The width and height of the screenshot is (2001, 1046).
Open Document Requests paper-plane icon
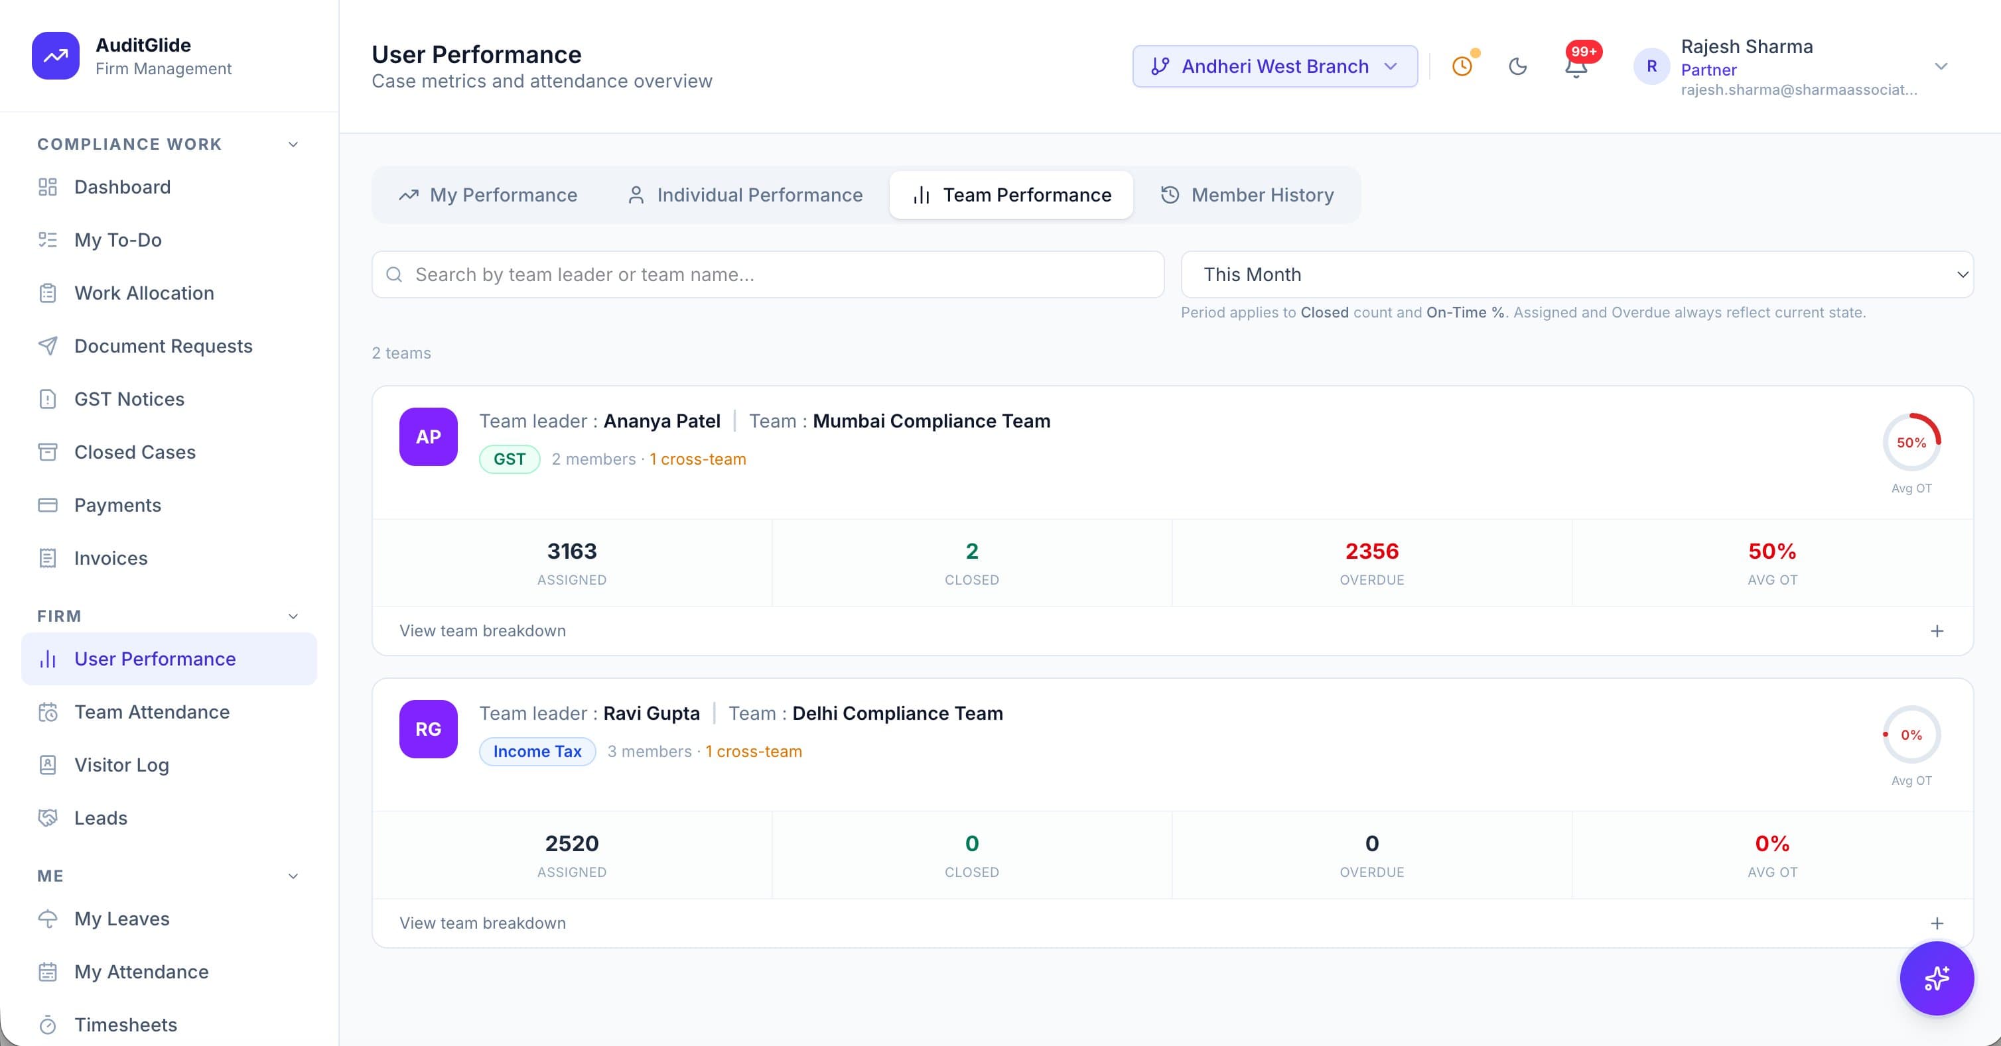[x=47, y=346]
